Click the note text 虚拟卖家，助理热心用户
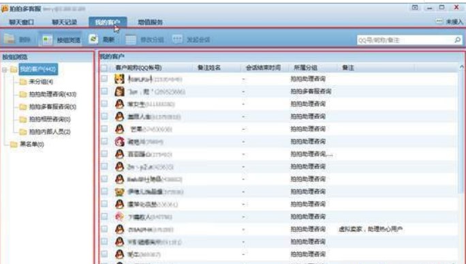 371,229
